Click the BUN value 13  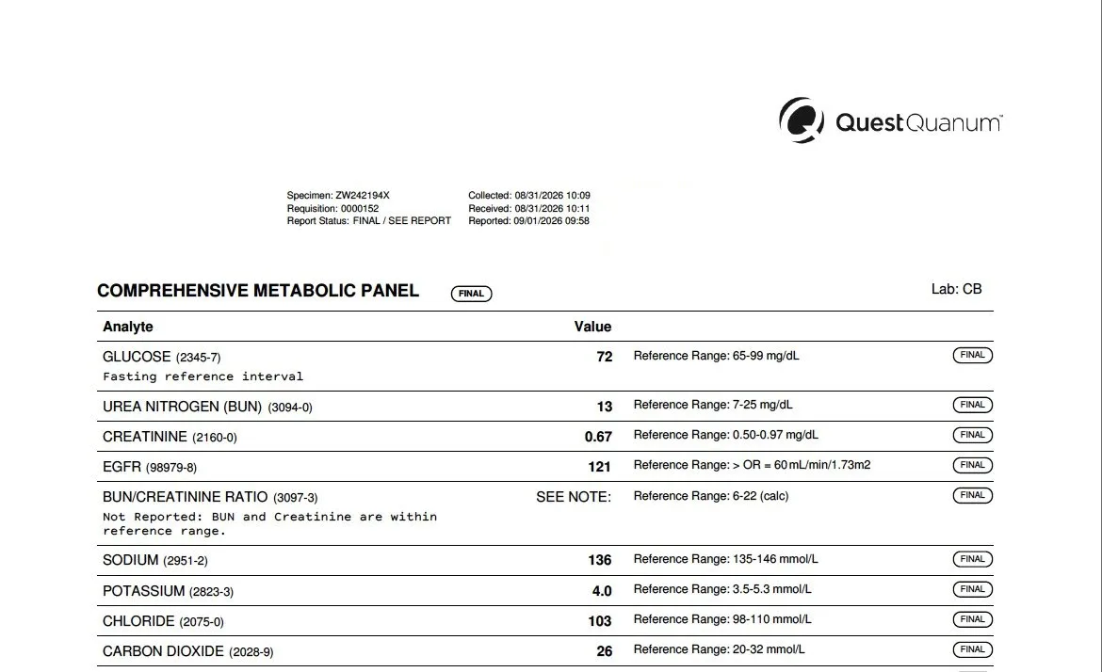pos(605,407)
